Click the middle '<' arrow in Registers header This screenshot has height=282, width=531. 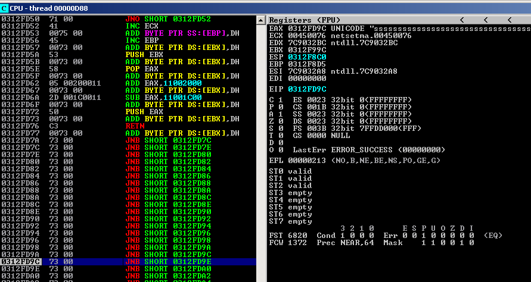(x=486, y=20)
